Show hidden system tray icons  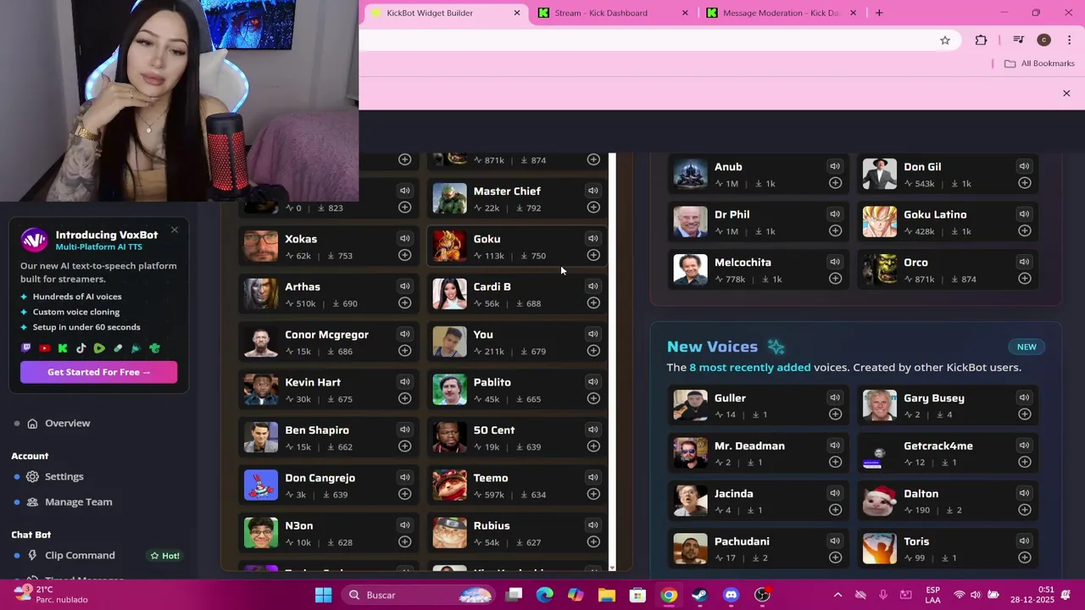[x=837, y=595]
